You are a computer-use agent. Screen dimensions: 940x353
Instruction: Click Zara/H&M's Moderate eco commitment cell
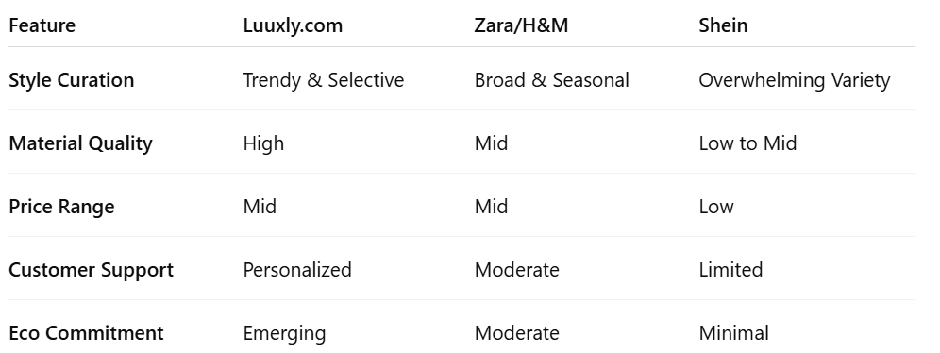[517, 333]
